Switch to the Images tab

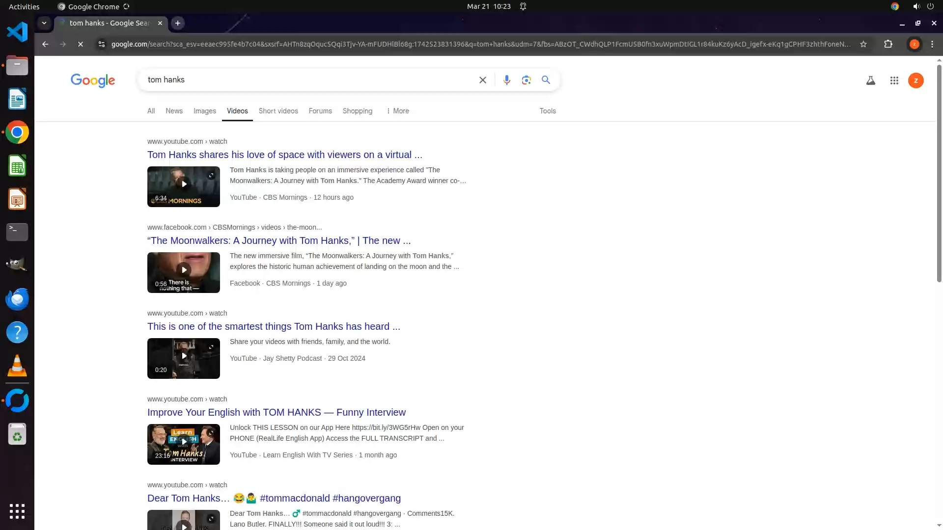[204, 111]
